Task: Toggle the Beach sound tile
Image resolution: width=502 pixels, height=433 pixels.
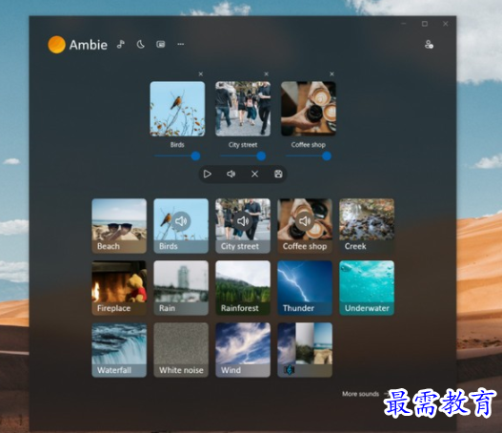Action: pos(119,226)
